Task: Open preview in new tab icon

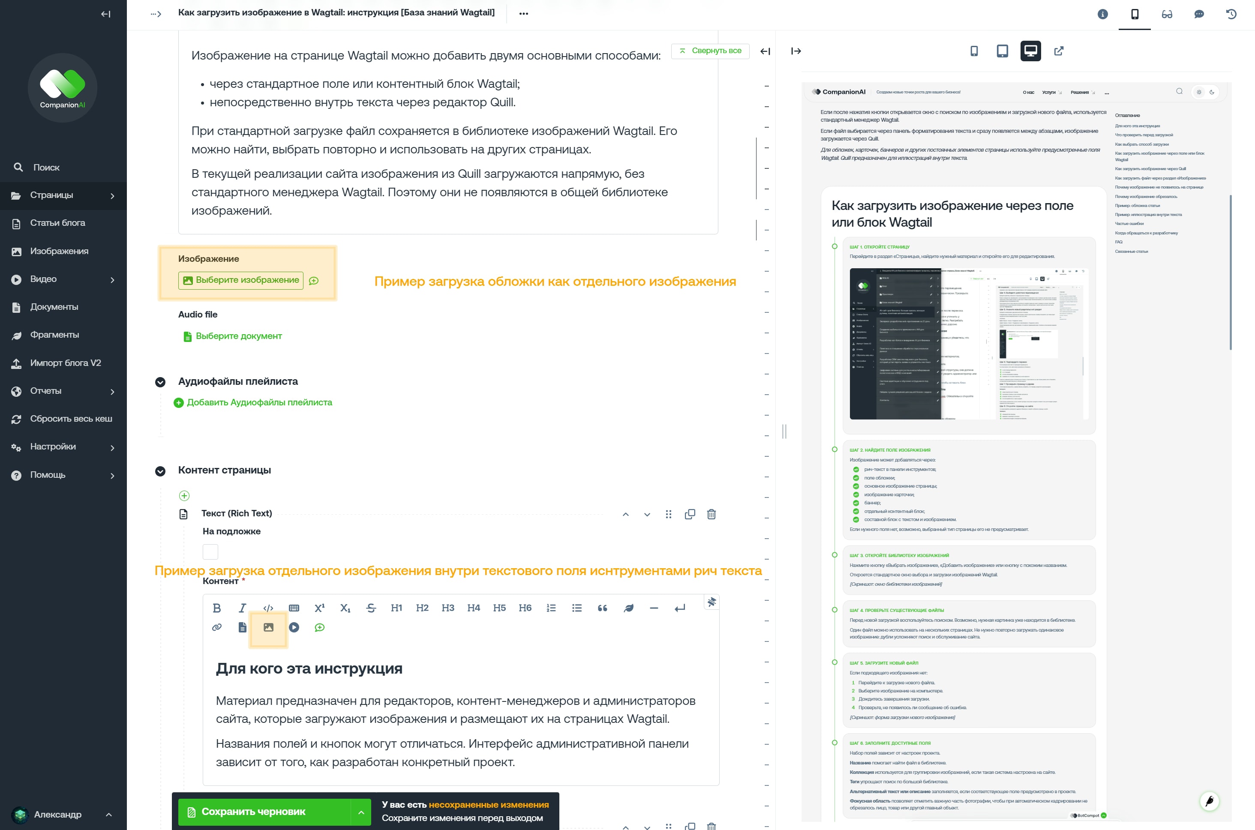Action: (x=1059, y=51)
